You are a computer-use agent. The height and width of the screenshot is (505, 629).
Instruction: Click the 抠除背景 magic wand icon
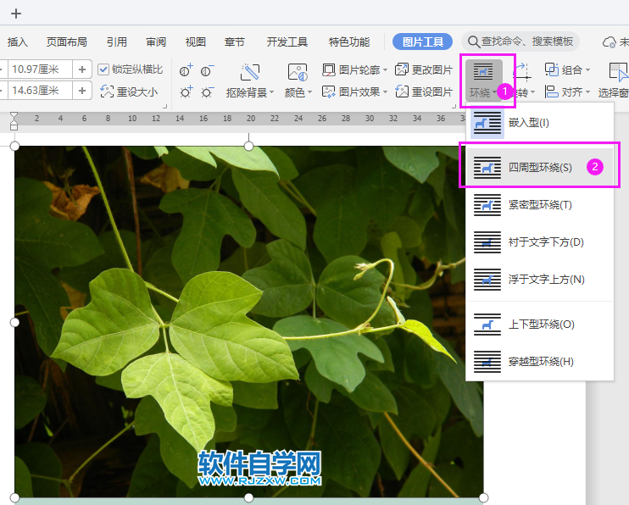pos(249,73)
